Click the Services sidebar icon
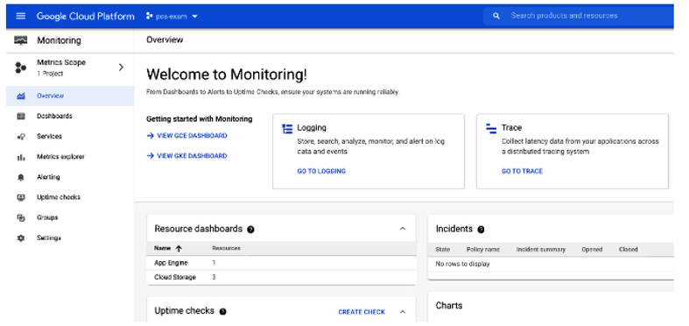This screenshot has width=689, height=326. pyautogui.click(x=21, y=137)
